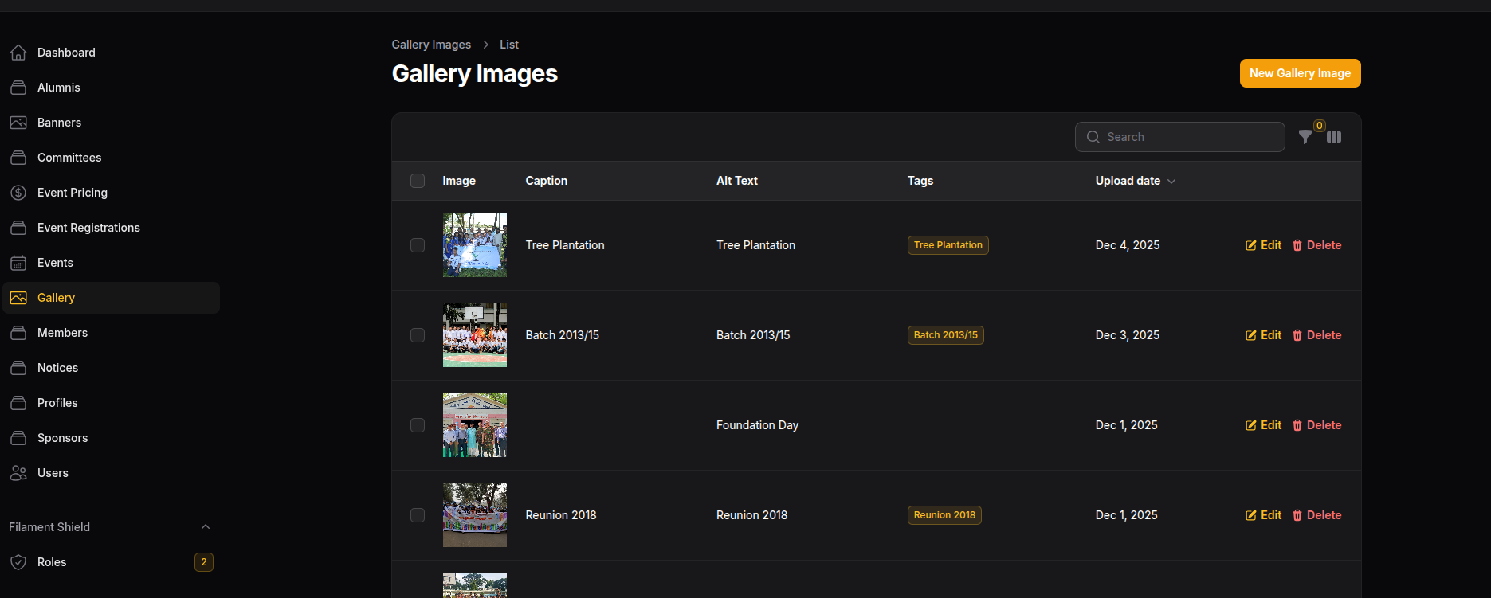Click the Members sidebar icon
Viewport: 1491px width, 598px height.
click(18, 333)
